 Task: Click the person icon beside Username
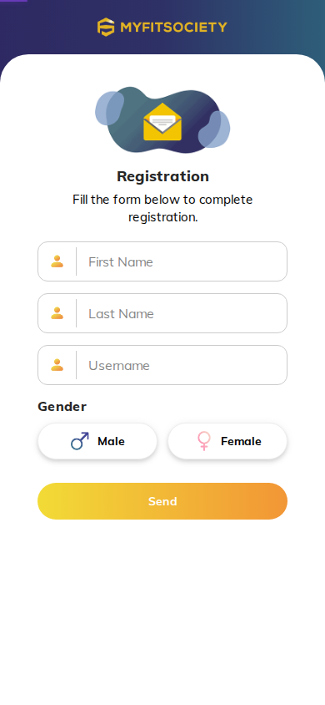[57, 365]
